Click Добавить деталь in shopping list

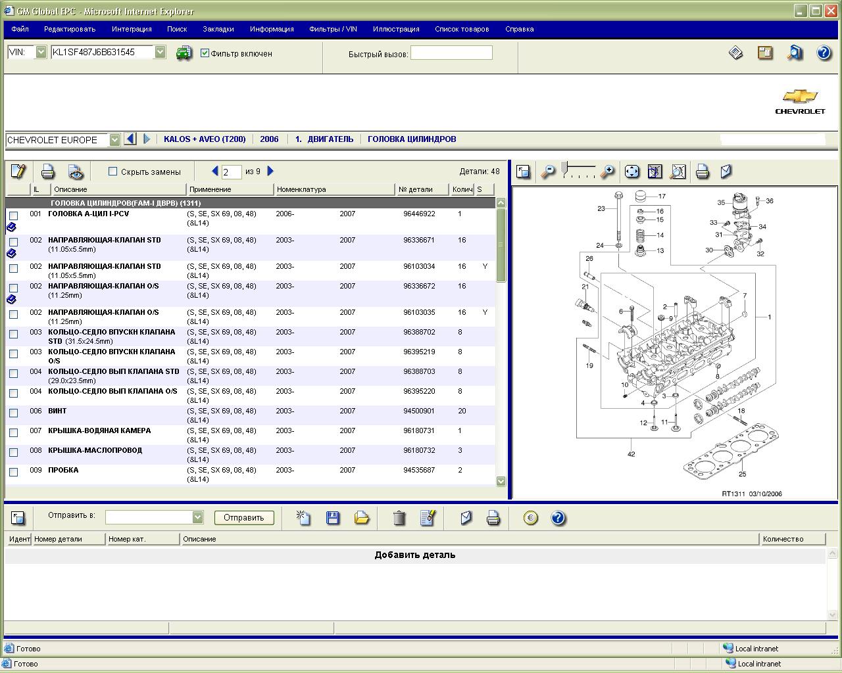(x=415, y=555)
